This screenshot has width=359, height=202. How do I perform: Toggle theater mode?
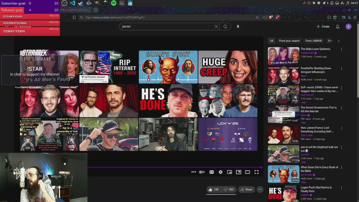point(247,172)
